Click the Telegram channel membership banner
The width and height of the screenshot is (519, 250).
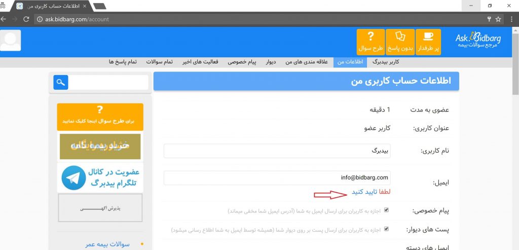[100, 178]
